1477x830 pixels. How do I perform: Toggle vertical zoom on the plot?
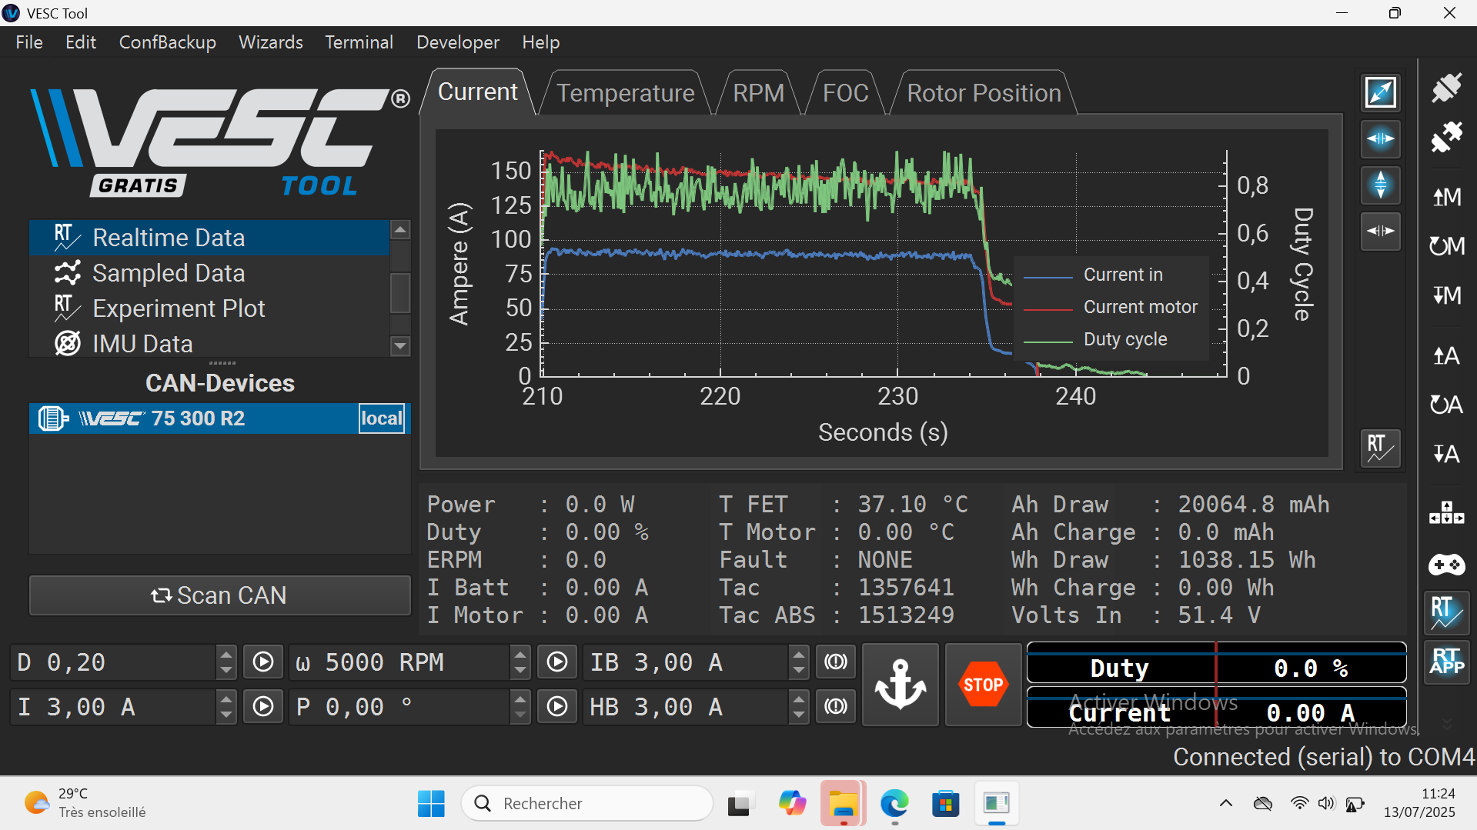1380,185
